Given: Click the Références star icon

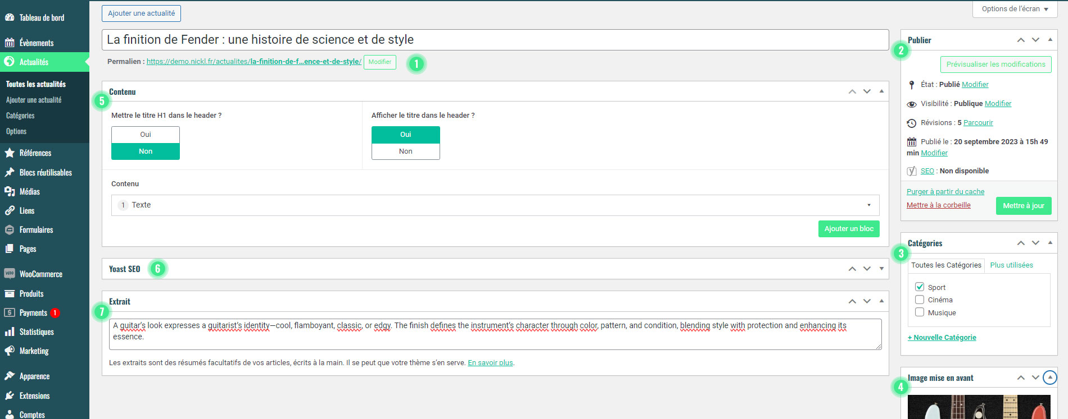Looking at the screenshot, I should click(x=10, y=153).
